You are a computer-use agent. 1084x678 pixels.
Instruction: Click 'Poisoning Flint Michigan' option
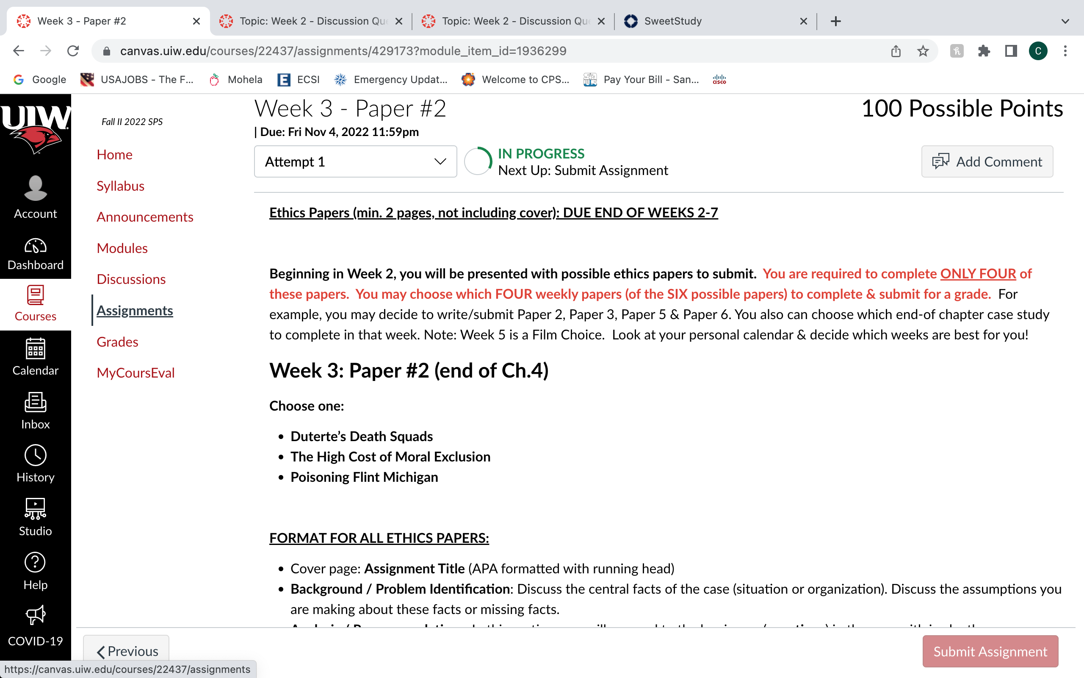tap(364, 477)
